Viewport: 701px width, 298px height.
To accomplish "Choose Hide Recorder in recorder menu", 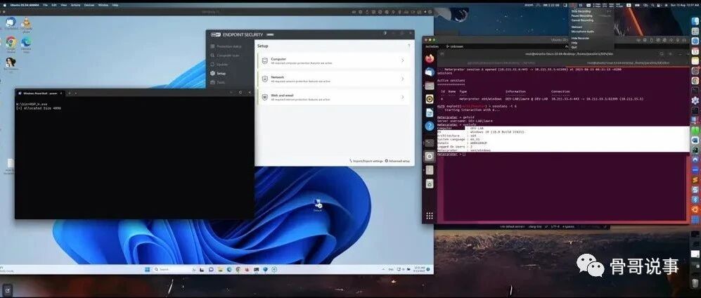I will click(580, 38).
